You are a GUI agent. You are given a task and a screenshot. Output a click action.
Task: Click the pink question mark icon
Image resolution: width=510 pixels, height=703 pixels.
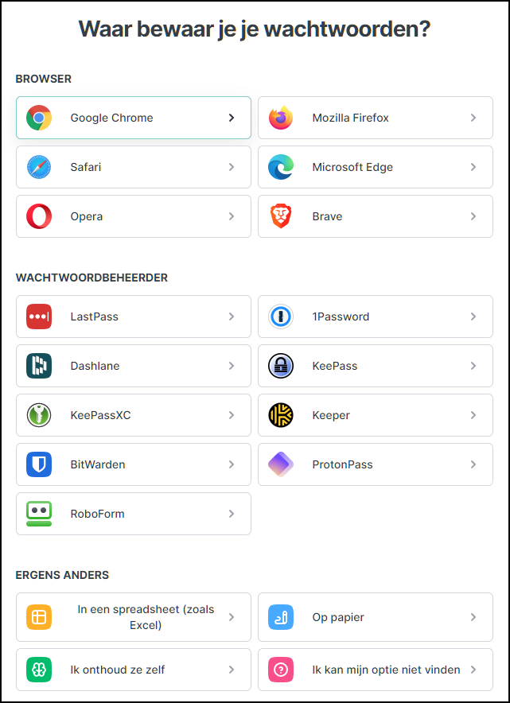tap(281, 670)
